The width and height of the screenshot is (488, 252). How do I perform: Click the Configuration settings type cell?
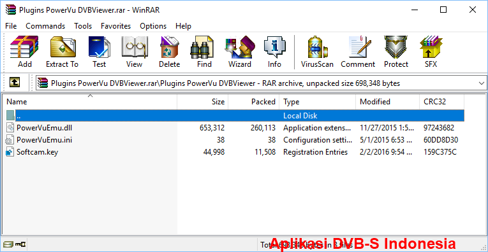[318, 140]
